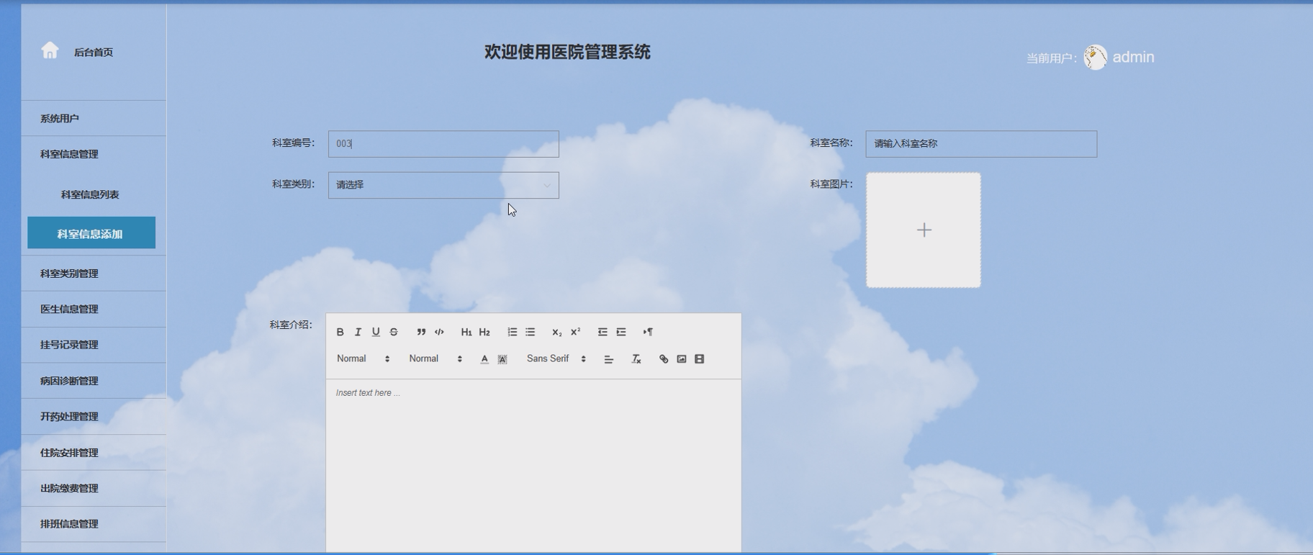Click the admin username text
1313x555 pixels.
[x=1133, y=57]
